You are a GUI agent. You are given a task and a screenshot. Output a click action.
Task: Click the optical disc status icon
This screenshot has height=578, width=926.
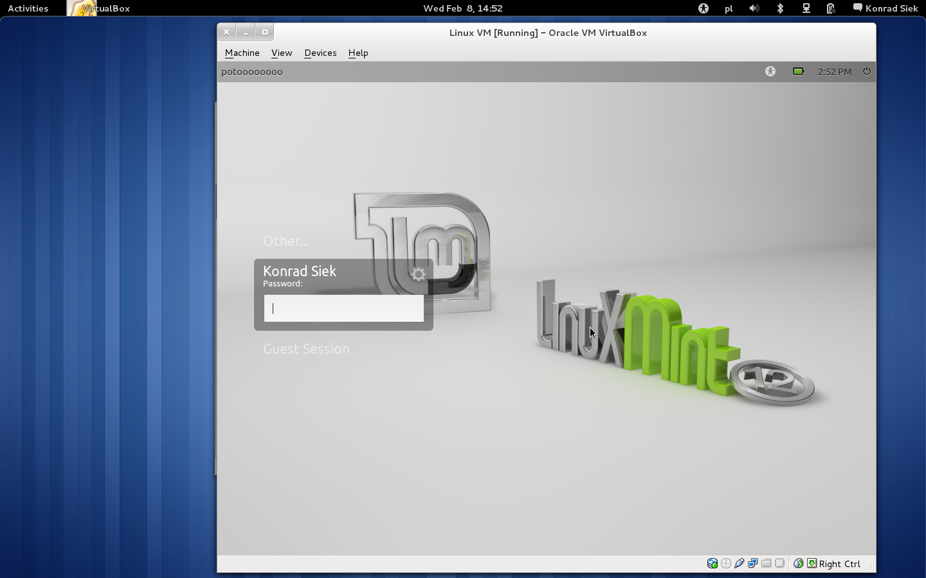(x=726, y=563)
